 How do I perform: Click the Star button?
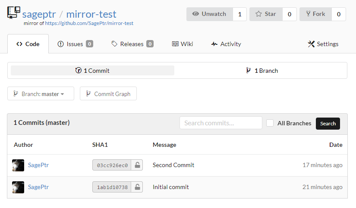click(266, 14)
